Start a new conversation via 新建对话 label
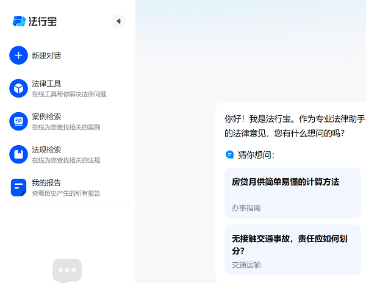This screenshot has height=283, width=366. pyautogui.click(x=46, y=56)
